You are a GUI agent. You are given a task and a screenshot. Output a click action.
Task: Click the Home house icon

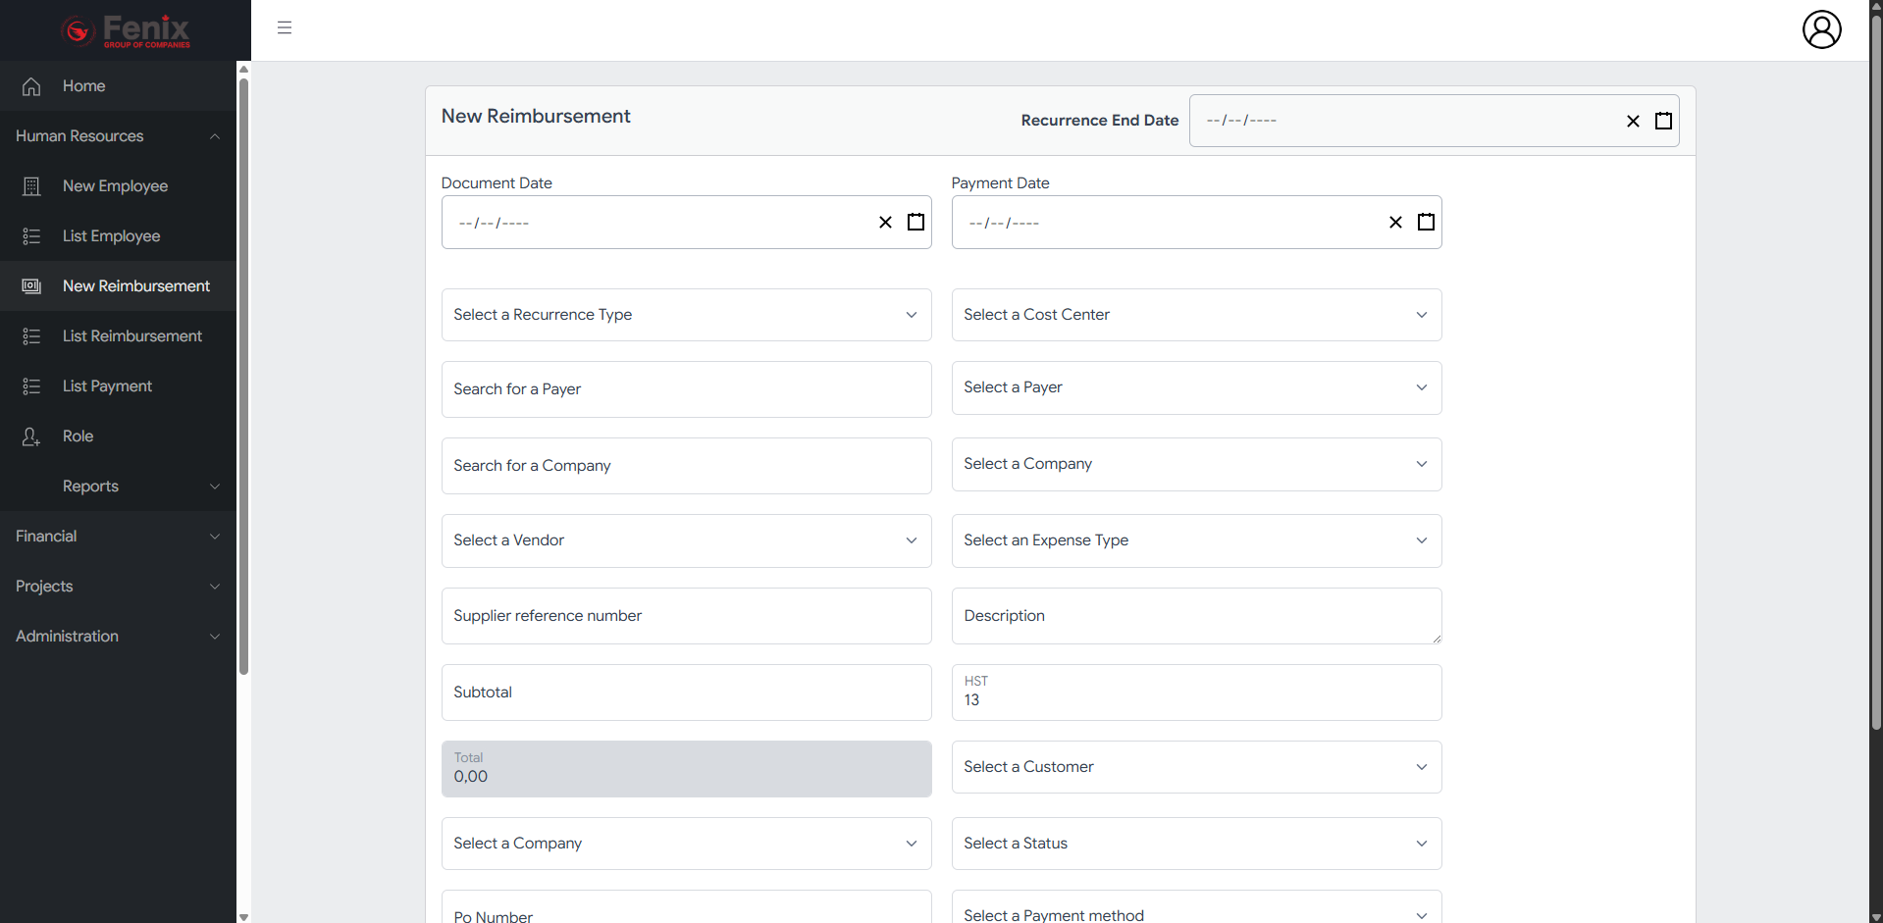click(31, 86)
